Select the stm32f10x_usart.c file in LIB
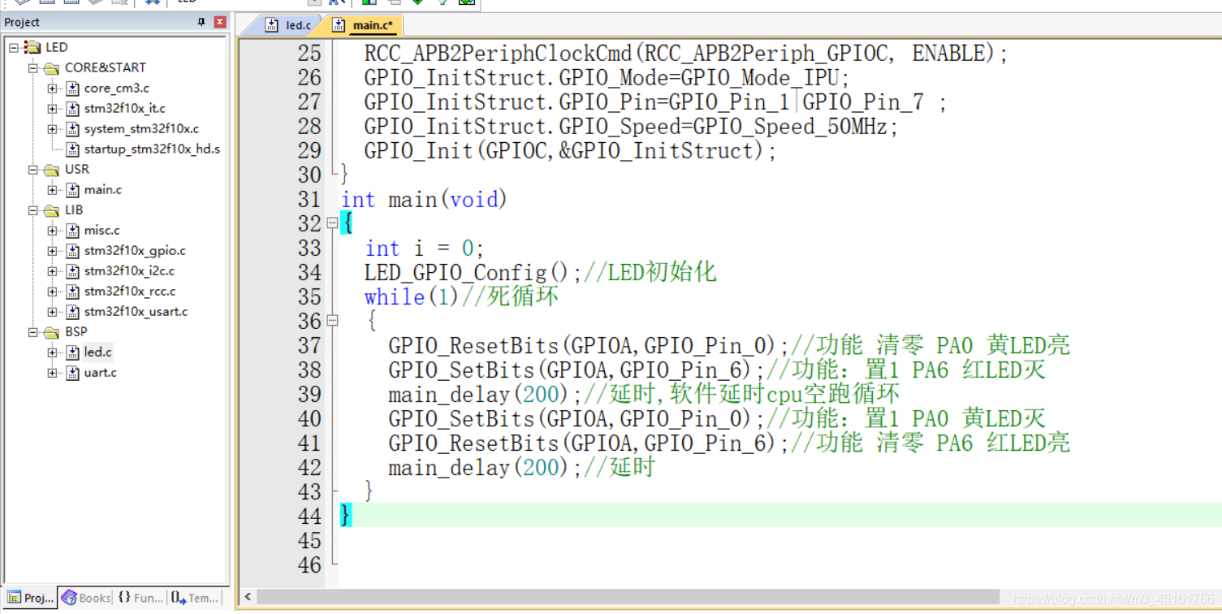1222x614 pixels. [x=136, y=311]
